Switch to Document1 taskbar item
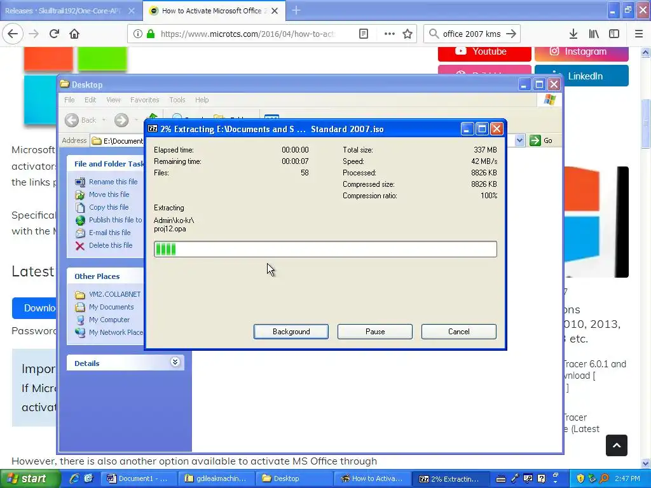 139,478
